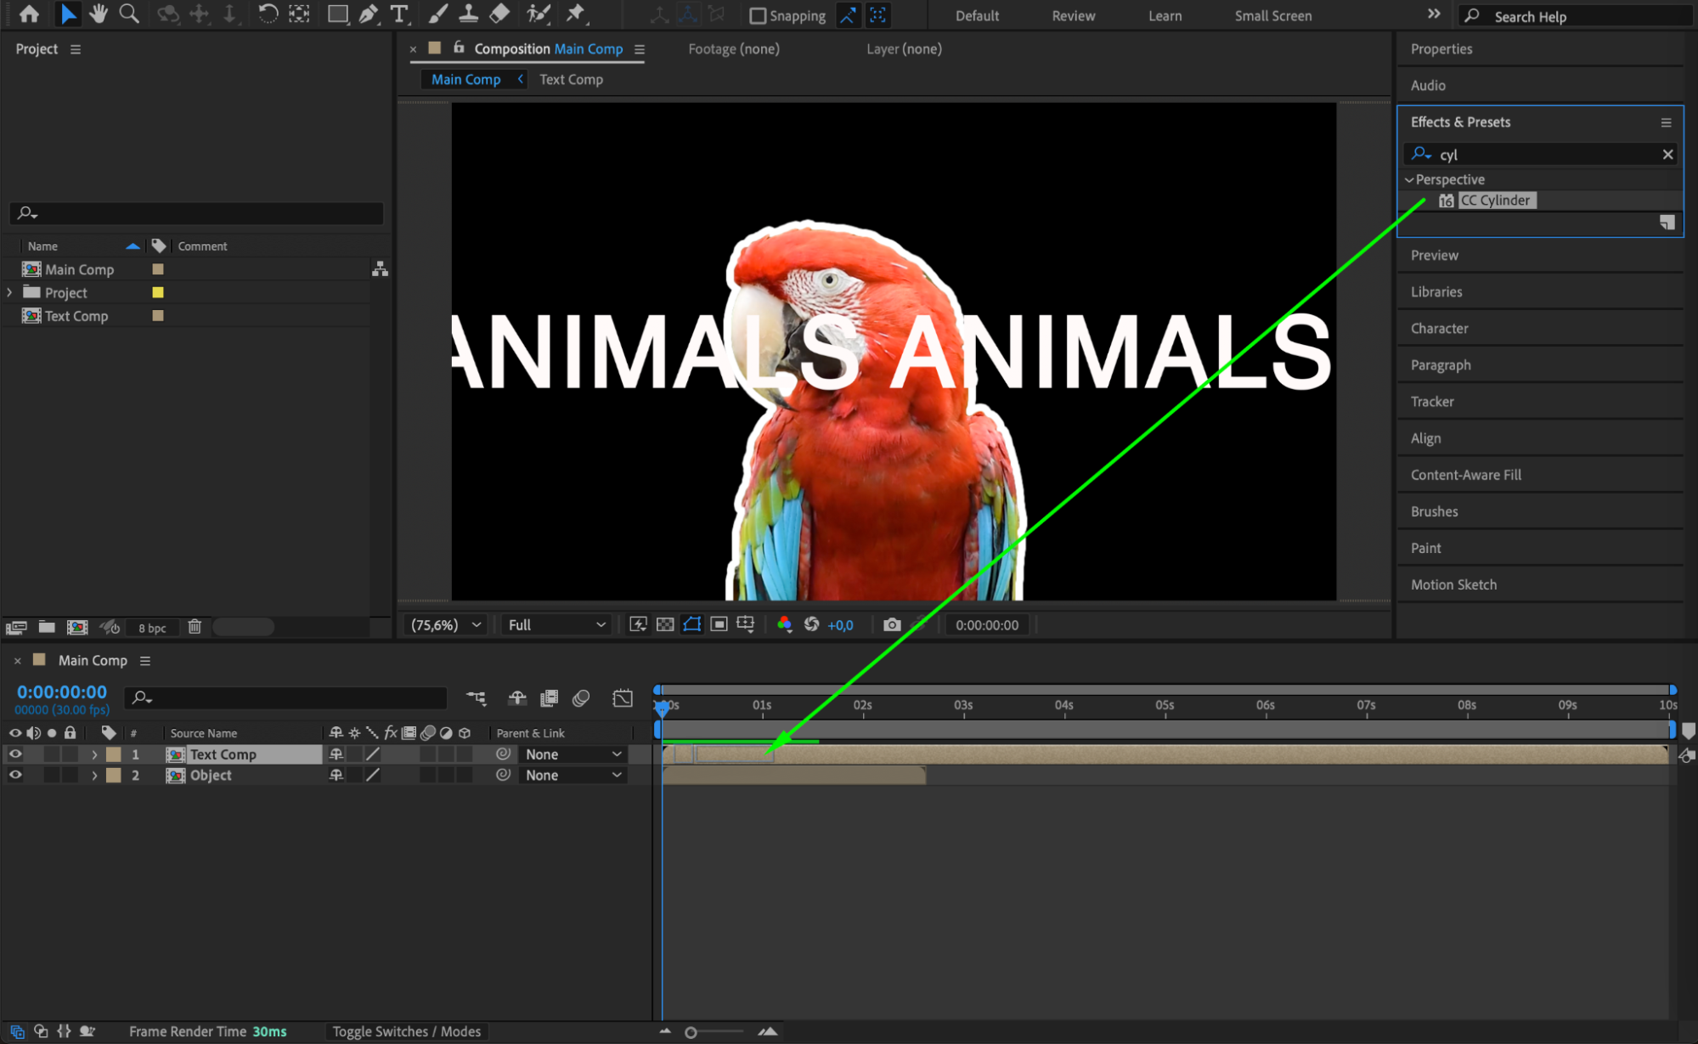Viewport: 1698px width, 1044px height.
Task: Hide the Object layer
Action: click(x=15, y=776)
